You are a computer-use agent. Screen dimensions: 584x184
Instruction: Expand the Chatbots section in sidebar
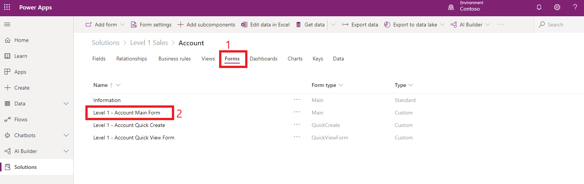coord(66,135)
